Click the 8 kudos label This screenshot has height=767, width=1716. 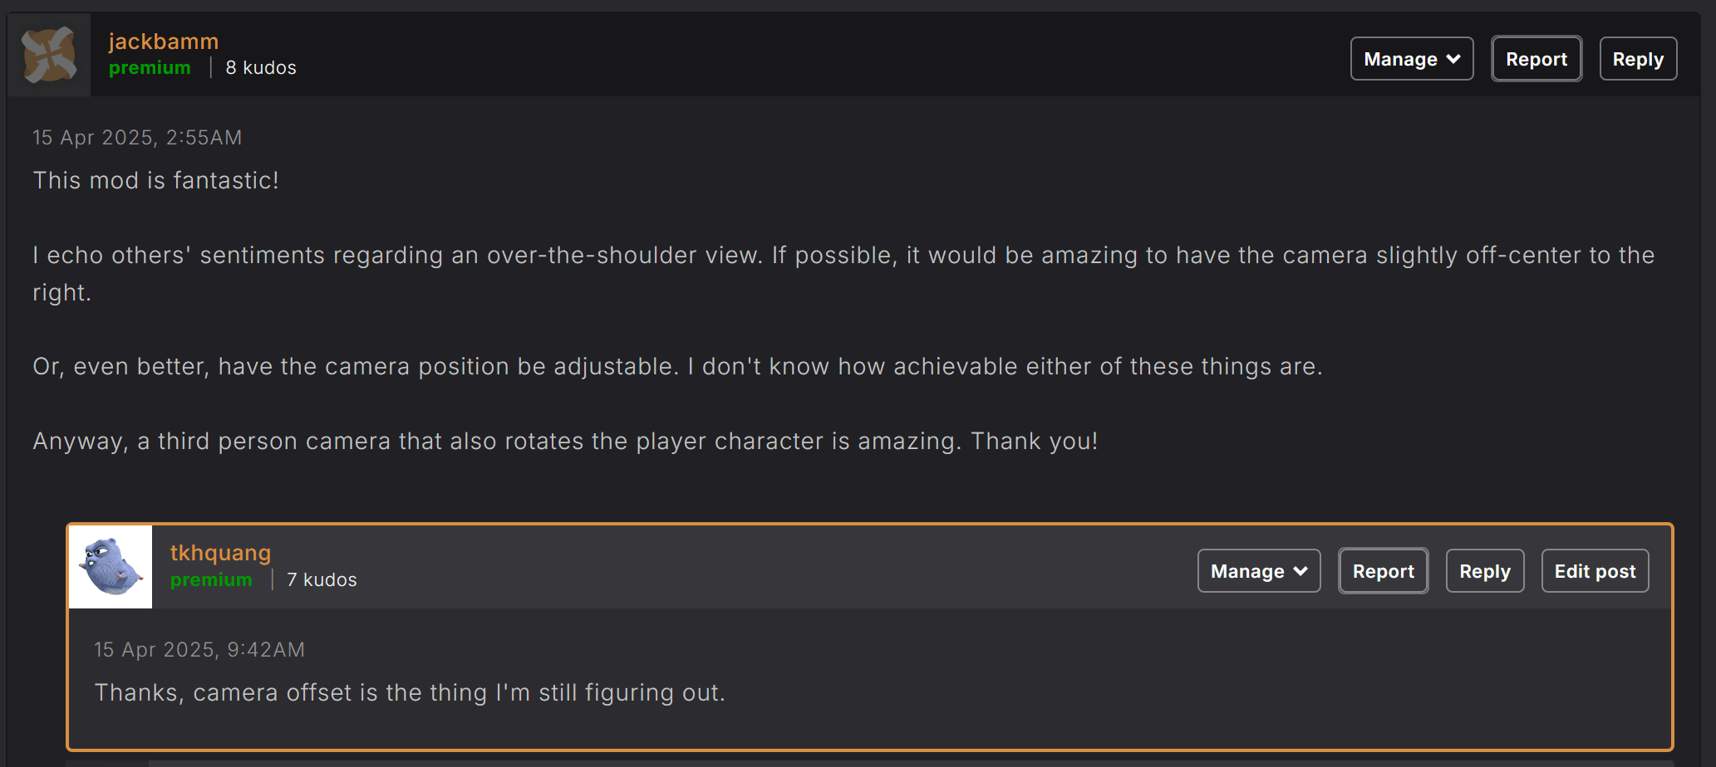click(x=261, y=68)
